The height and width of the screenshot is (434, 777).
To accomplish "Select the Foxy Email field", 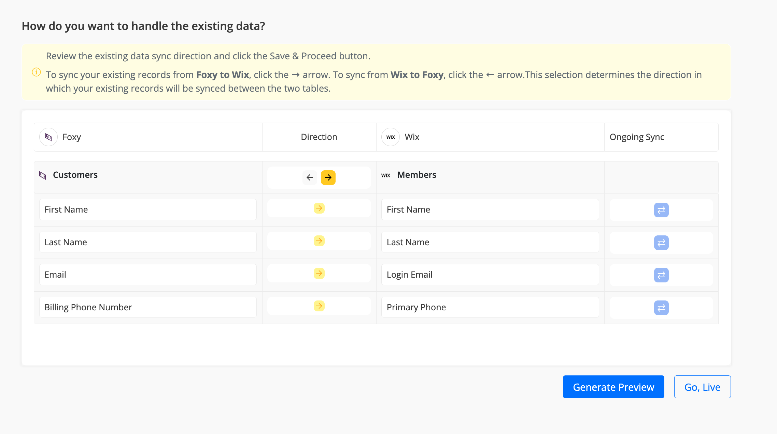I will [x=148, y=275].
